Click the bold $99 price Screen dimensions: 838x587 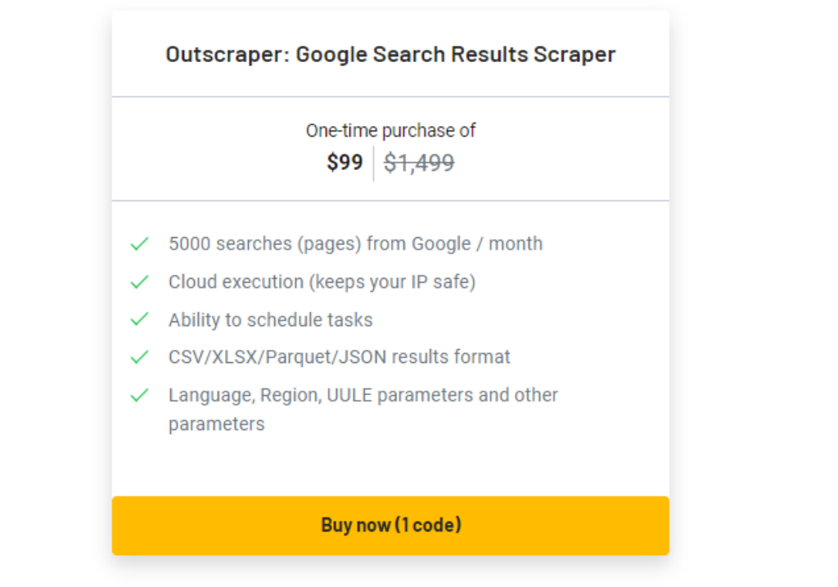(345, 163)
